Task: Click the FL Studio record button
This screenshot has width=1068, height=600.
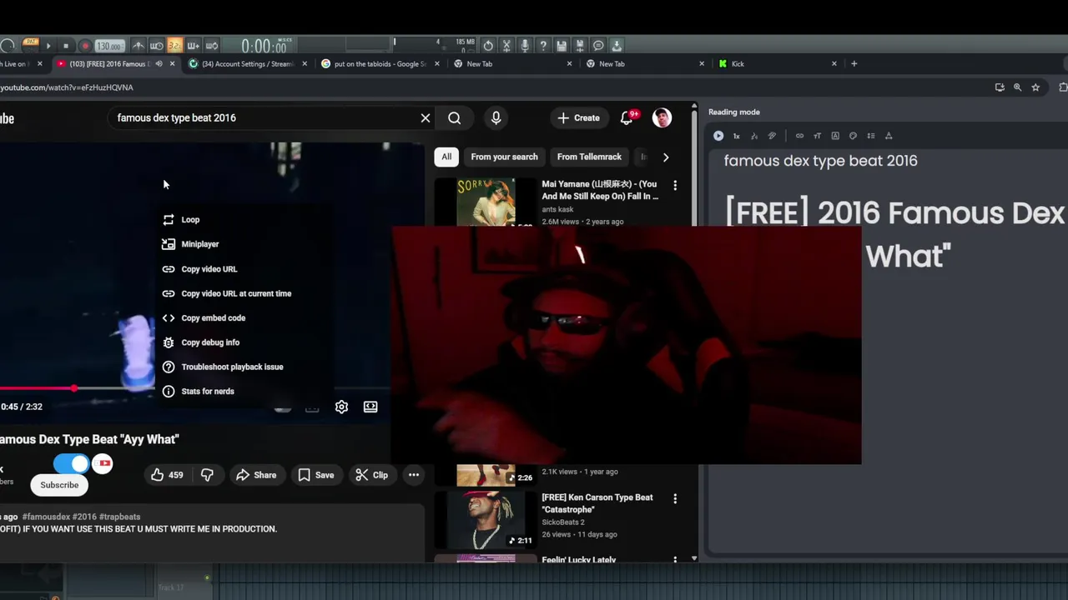Action: pos(85,46)
